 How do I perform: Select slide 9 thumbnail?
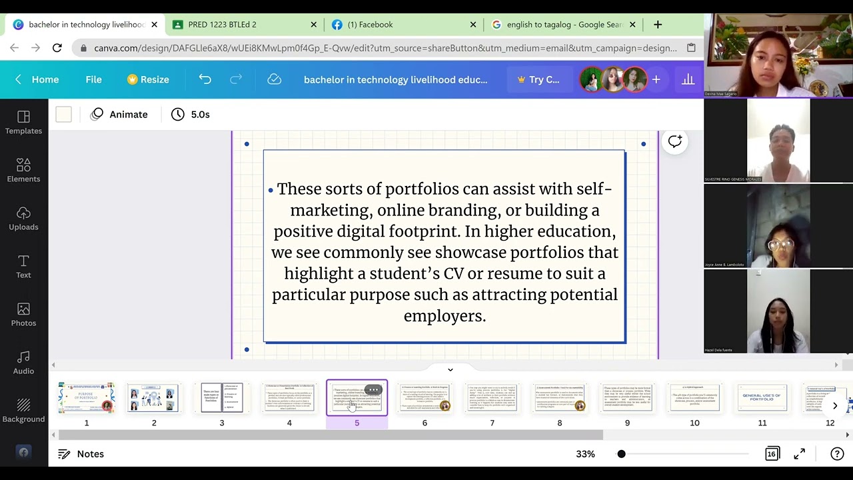pyautogui.click(x=627, y=398)
